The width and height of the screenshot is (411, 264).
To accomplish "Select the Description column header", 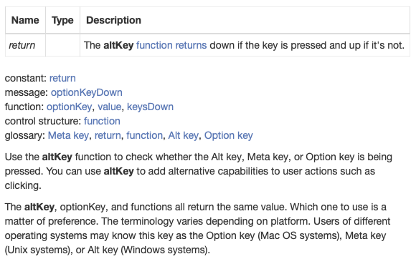I will [245, 20].
